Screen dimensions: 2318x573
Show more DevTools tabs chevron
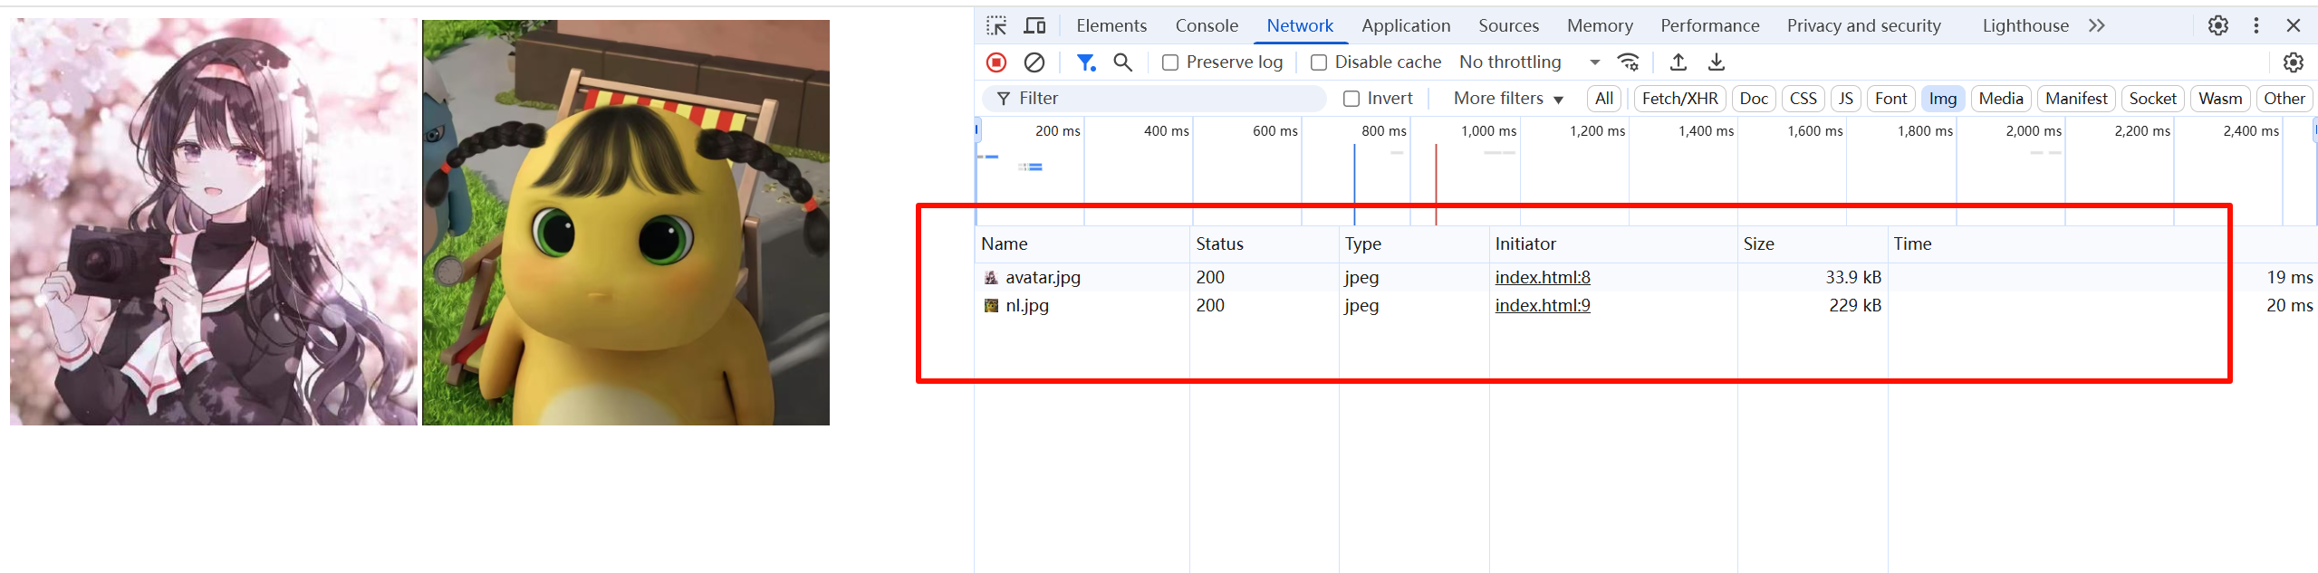[2097, 25]
